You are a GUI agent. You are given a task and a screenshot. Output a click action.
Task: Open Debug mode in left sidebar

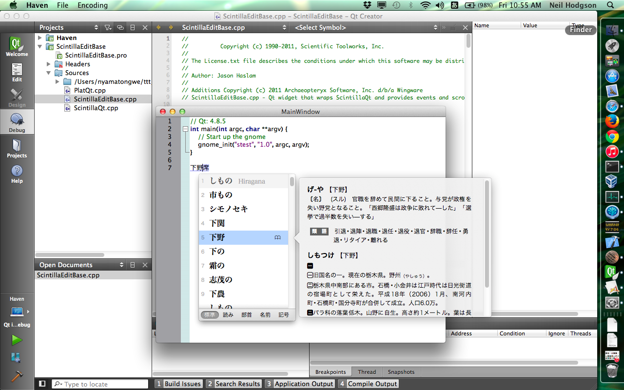17,122
